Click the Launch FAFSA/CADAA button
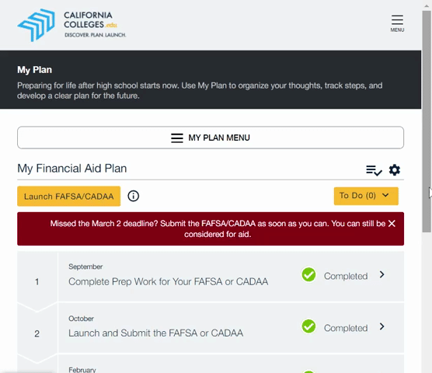This screenshot has height=373, width=432. 69,196
